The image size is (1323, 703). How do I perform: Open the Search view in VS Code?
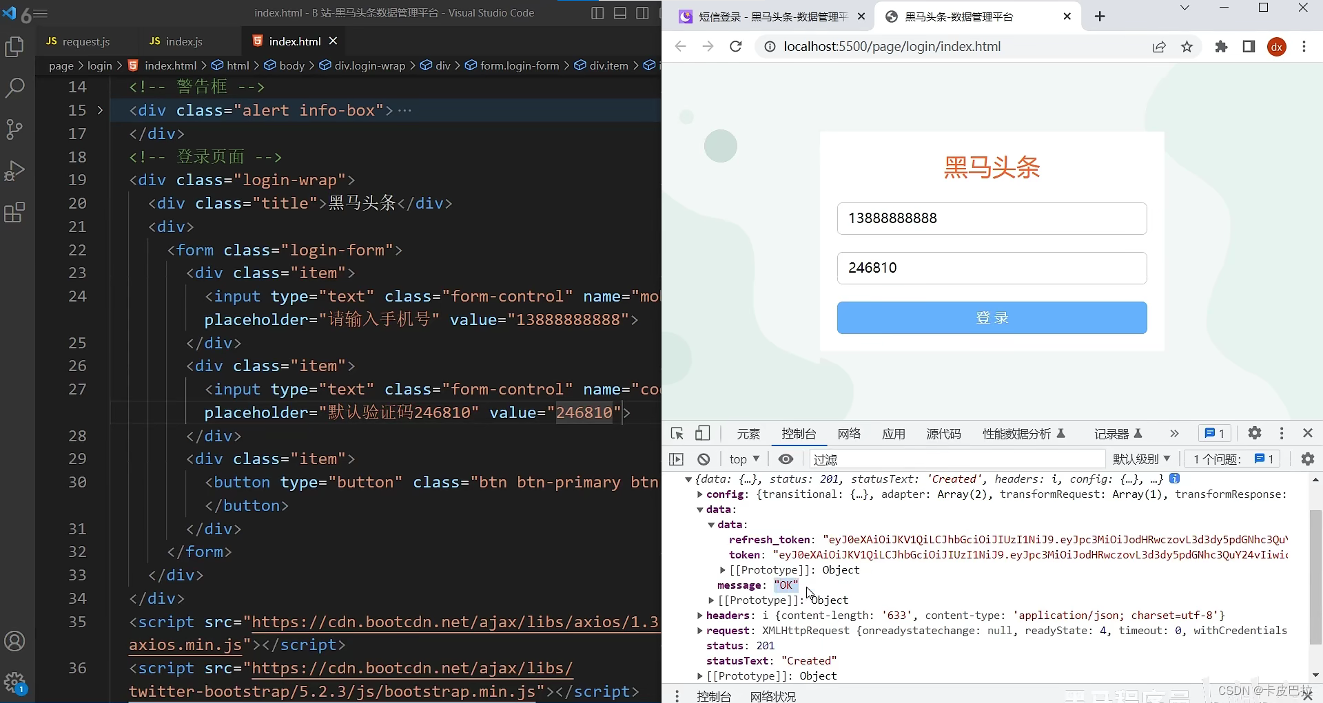pos(14,87)
